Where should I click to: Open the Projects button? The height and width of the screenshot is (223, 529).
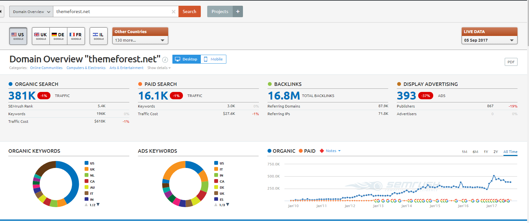click(x=220, y=11)
